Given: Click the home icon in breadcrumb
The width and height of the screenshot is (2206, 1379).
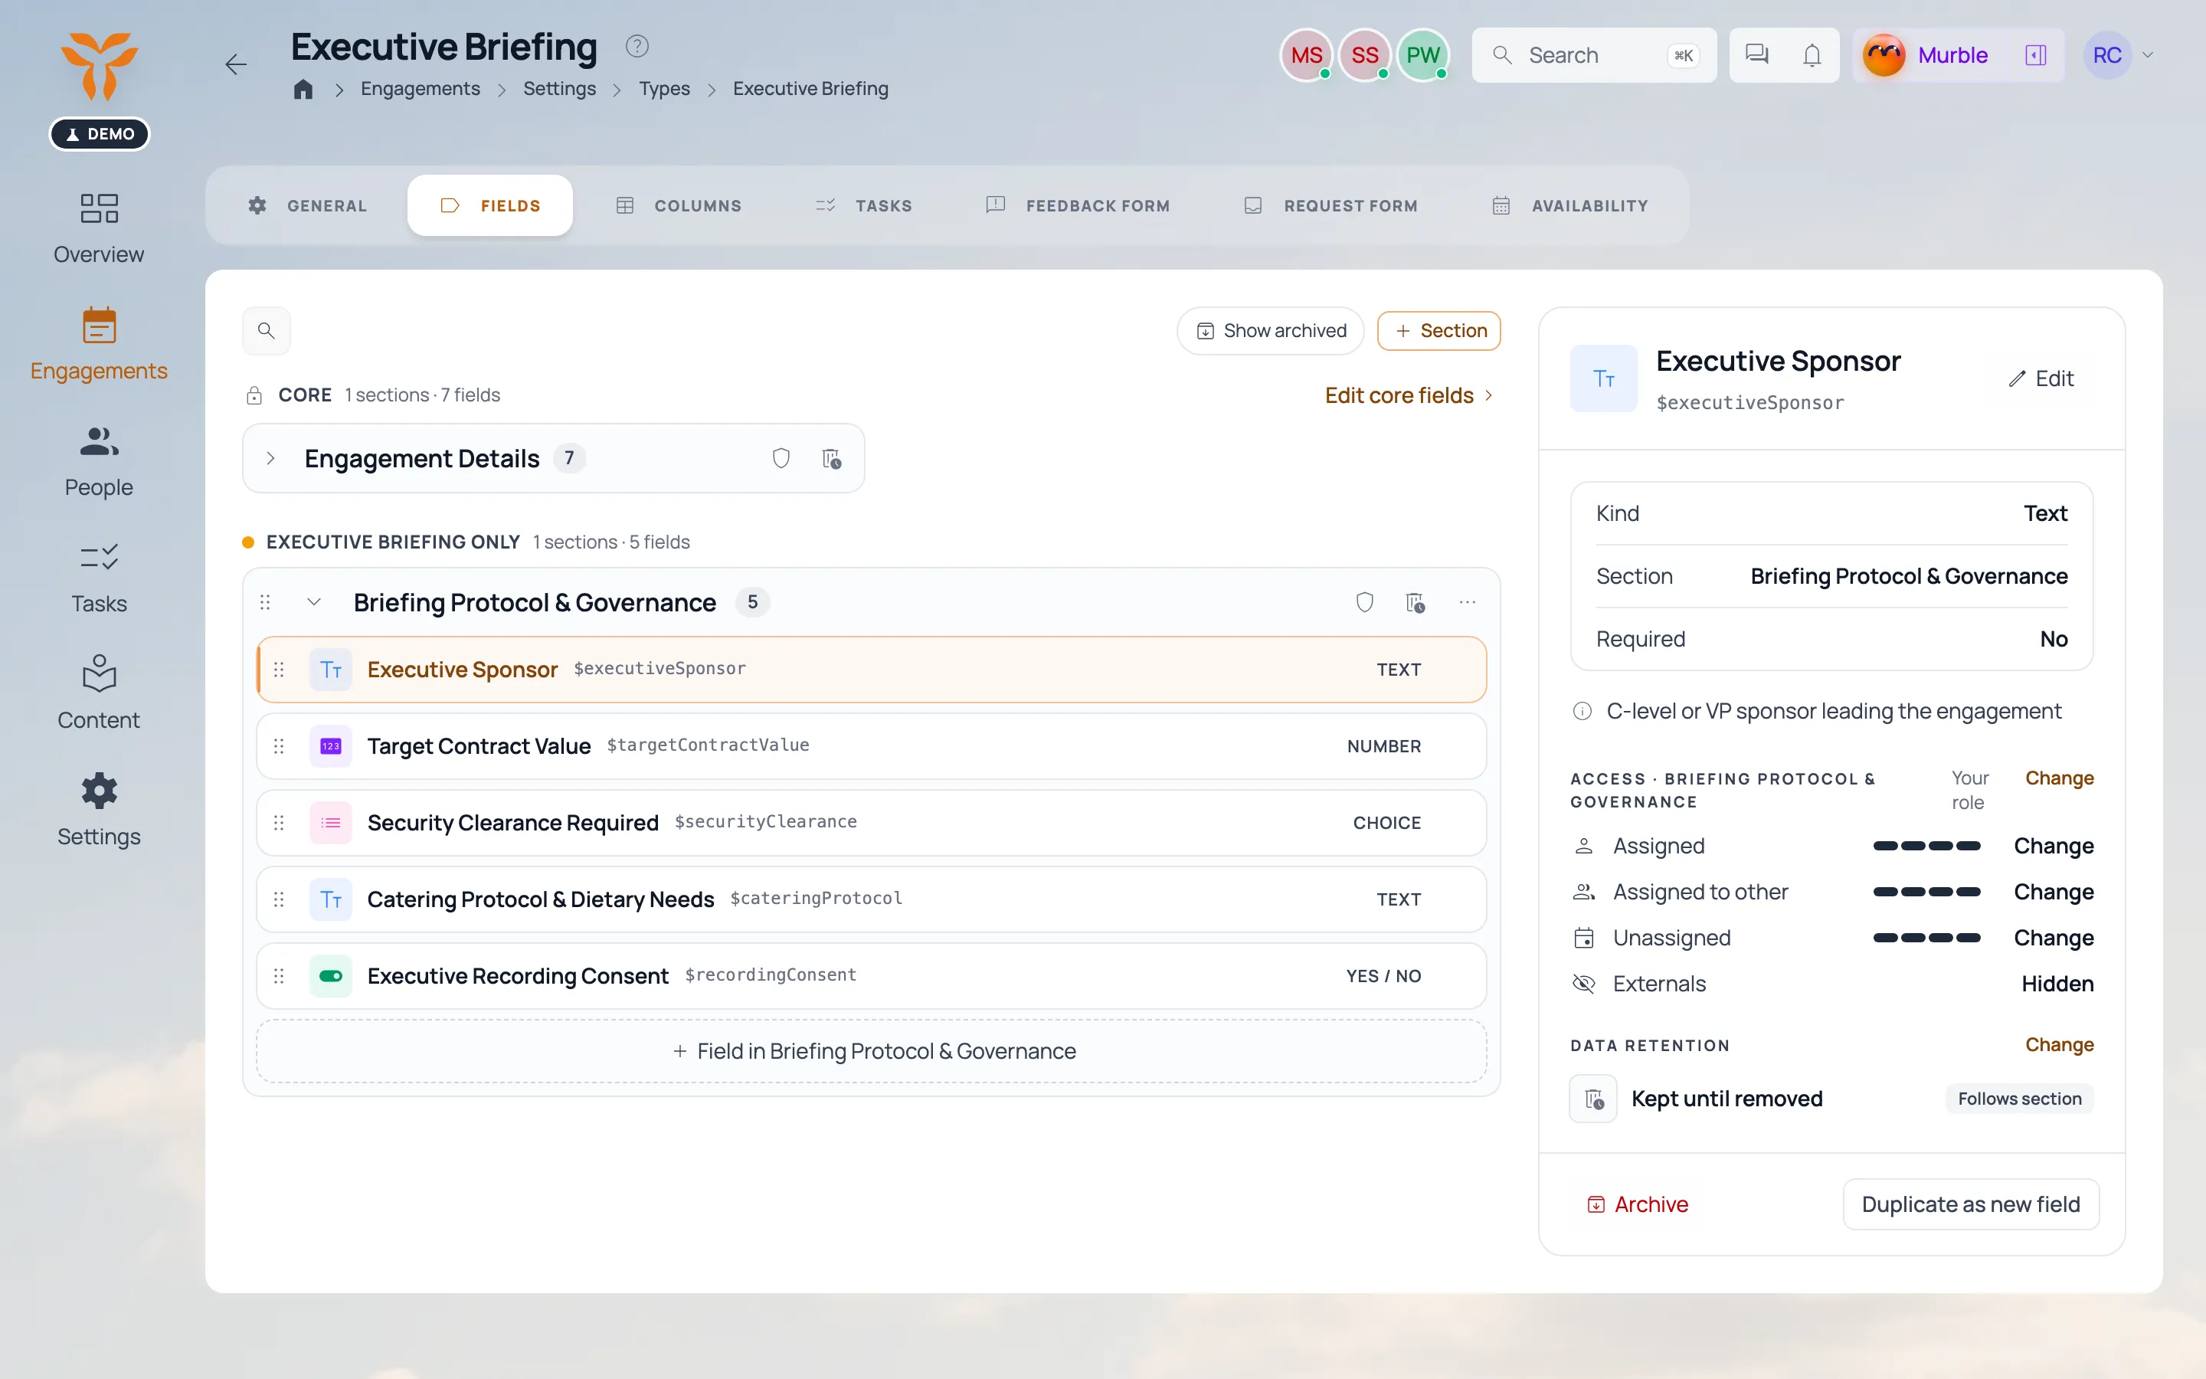Looking at the screenshot, I should 303,88.
